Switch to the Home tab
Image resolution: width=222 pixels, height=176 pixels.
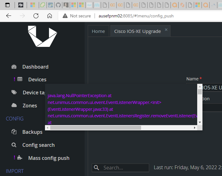coord(98,31)
